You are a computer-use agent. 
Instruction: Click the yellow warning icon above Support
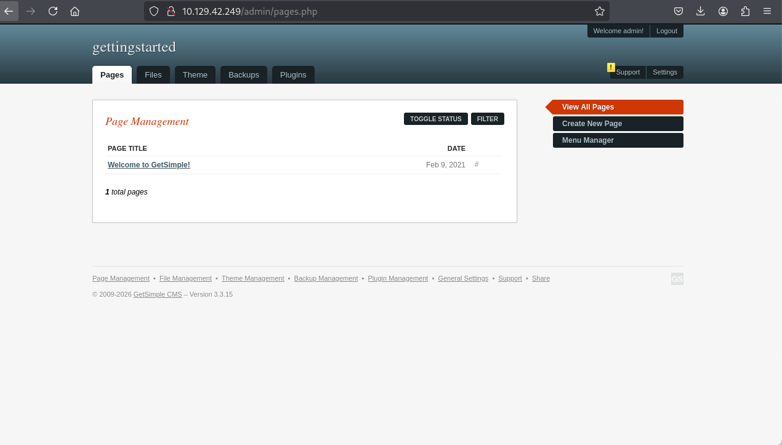(x=611, y=67)
